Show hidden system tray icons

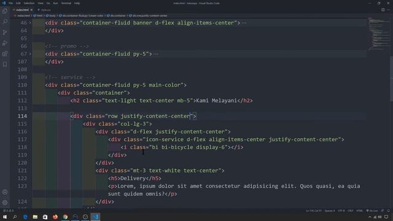pos(370,217)
